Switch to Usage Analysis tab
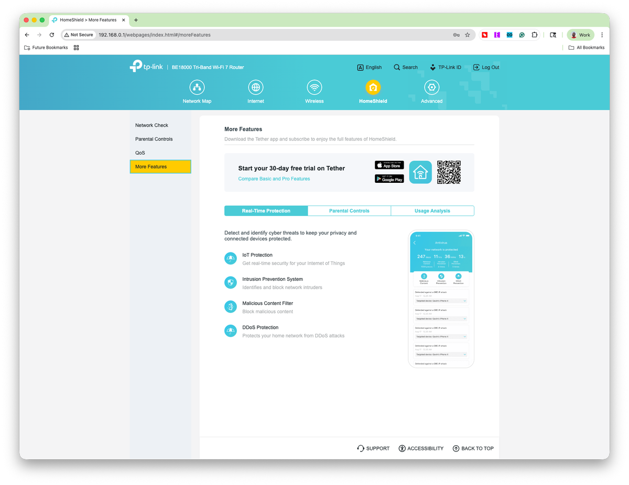This screenshot has width=629, height=485. pos(432,211)
